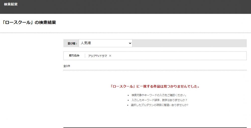Image resolution: width=251 pixels, height=128 pixels.
Task: Click the 「ロースクール」の検索結果 heading
Action: click(29, 22)
